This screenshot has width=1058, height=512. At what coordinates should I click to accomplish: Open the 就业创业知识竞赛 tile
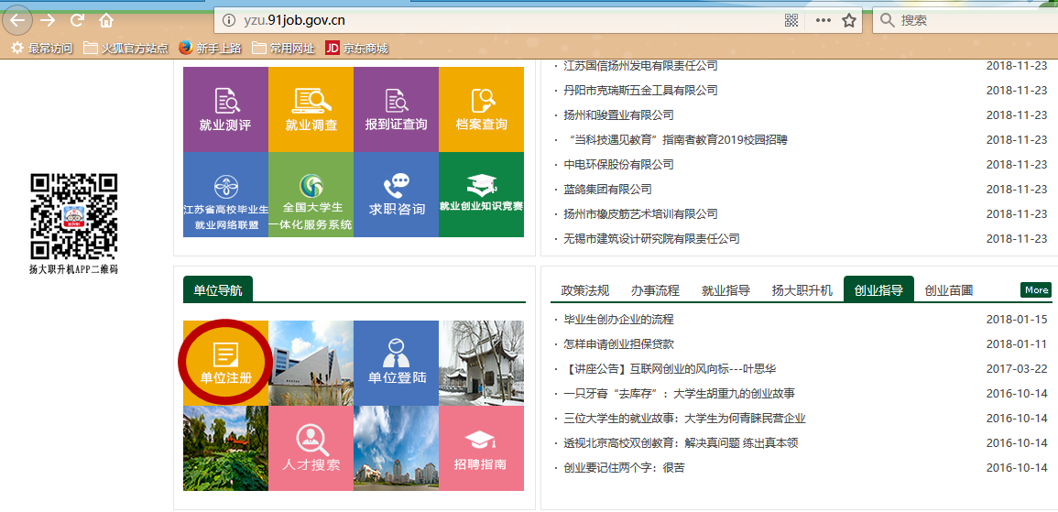click(481, 194)
